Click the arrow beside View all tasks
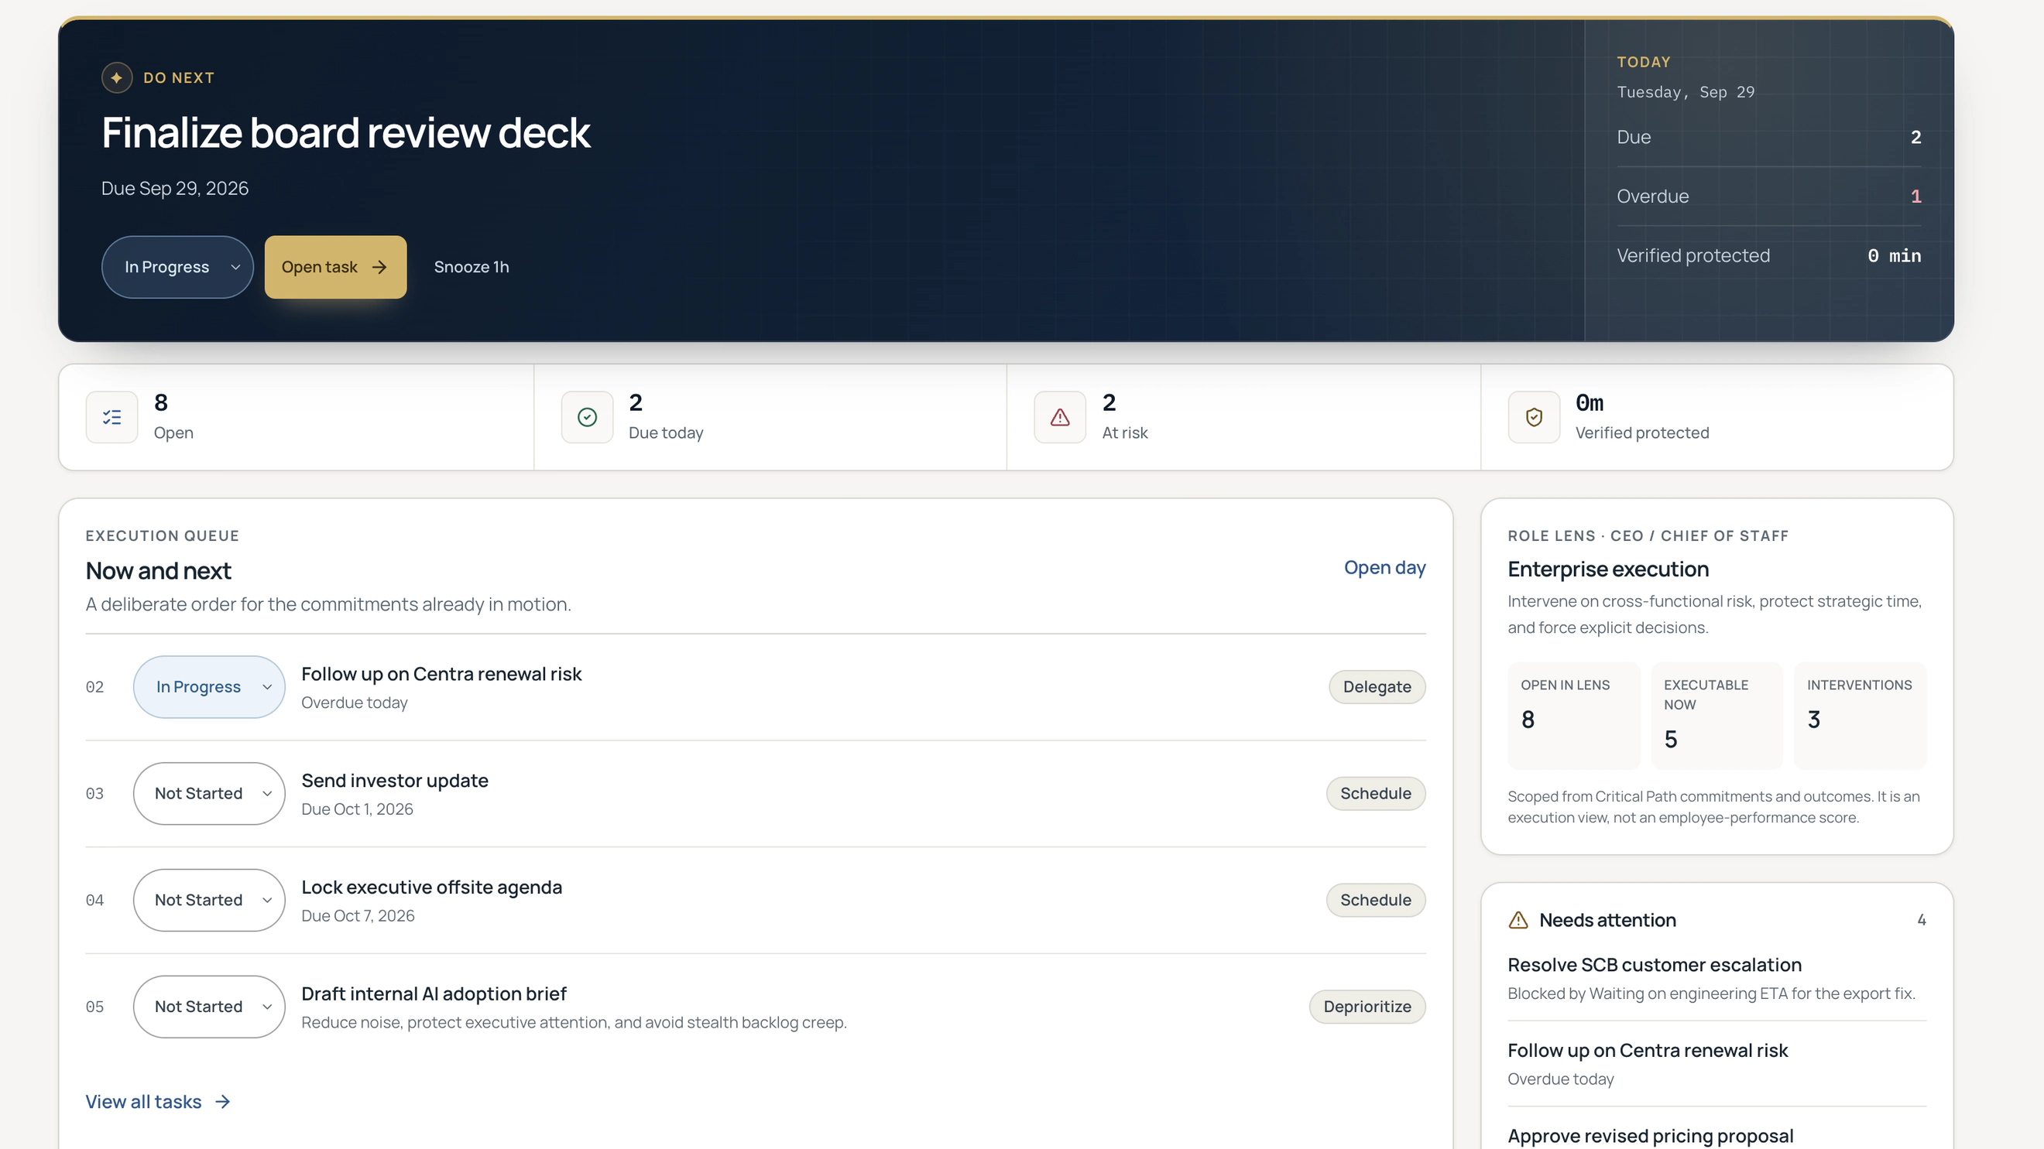This screenshot has height=1149, width=2044. (x=223, y=1102)
